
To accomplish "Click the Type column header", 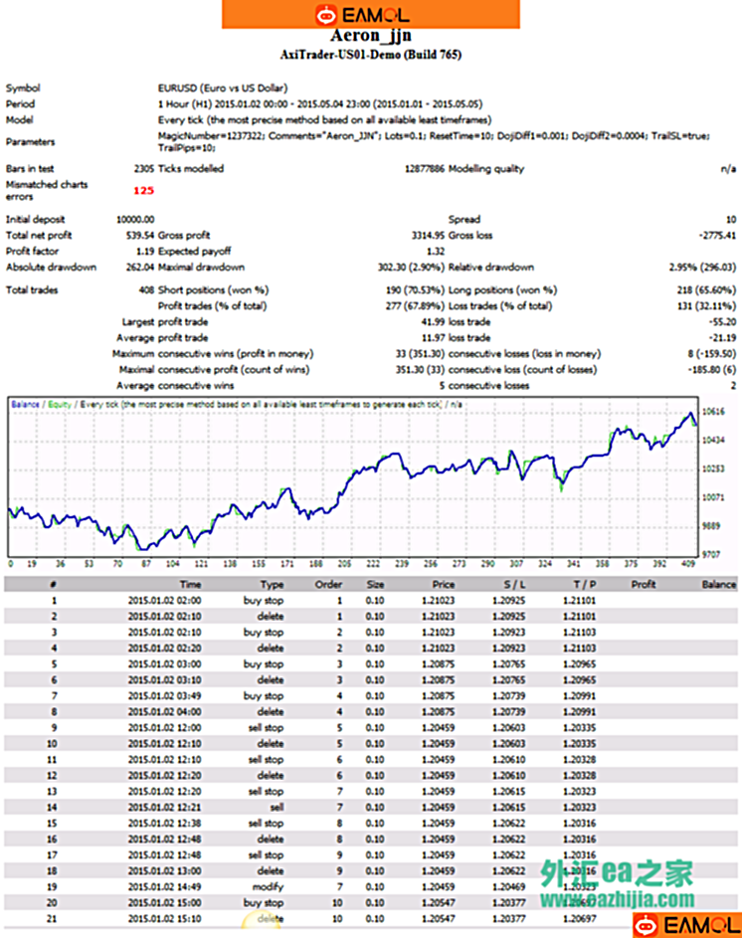I will tap(272, 585).
